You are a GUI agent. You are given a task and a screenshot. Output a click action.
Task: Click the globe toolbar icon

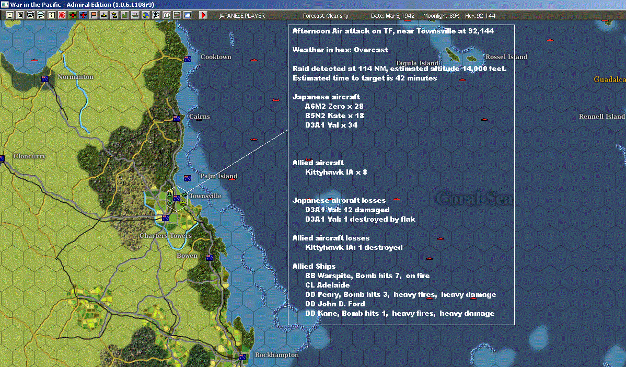pos(146,15)
